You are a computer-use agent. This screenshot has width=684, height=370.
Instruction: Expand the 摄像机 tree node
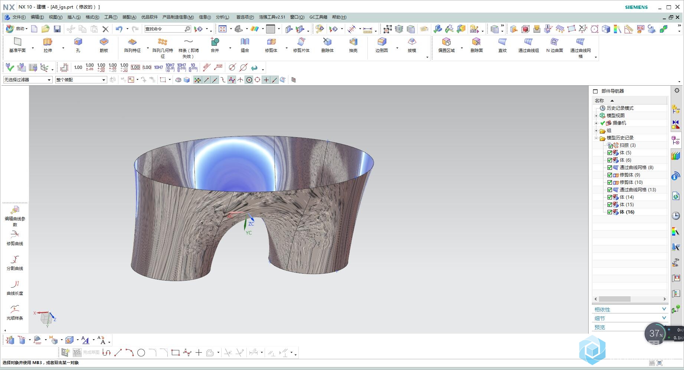point(596,123)
